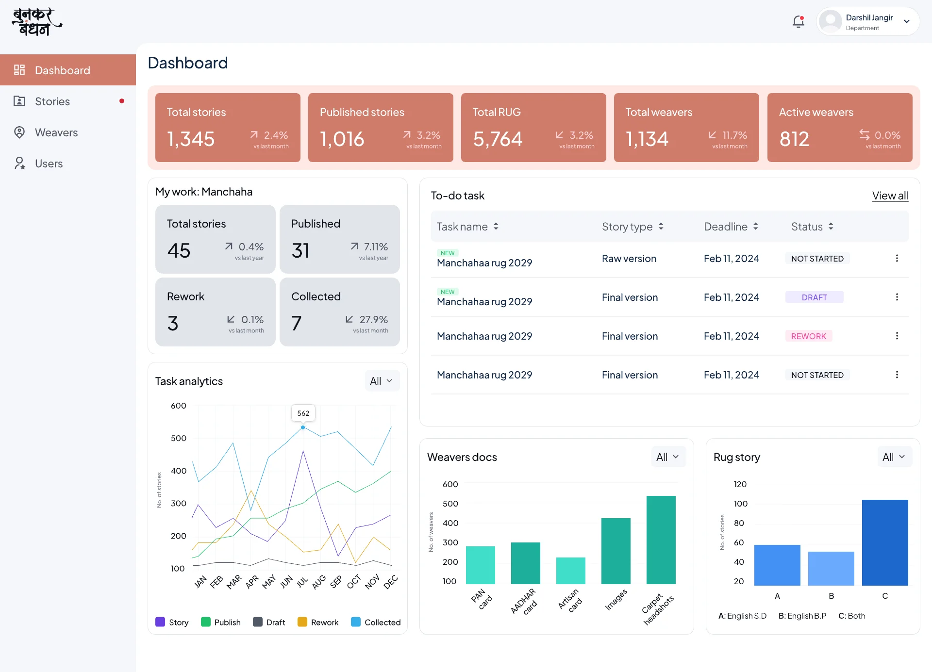The height and width of the screenshot is (672, 932).
Task: Click the C bar in Rug story chart
Action: (885, 542)
